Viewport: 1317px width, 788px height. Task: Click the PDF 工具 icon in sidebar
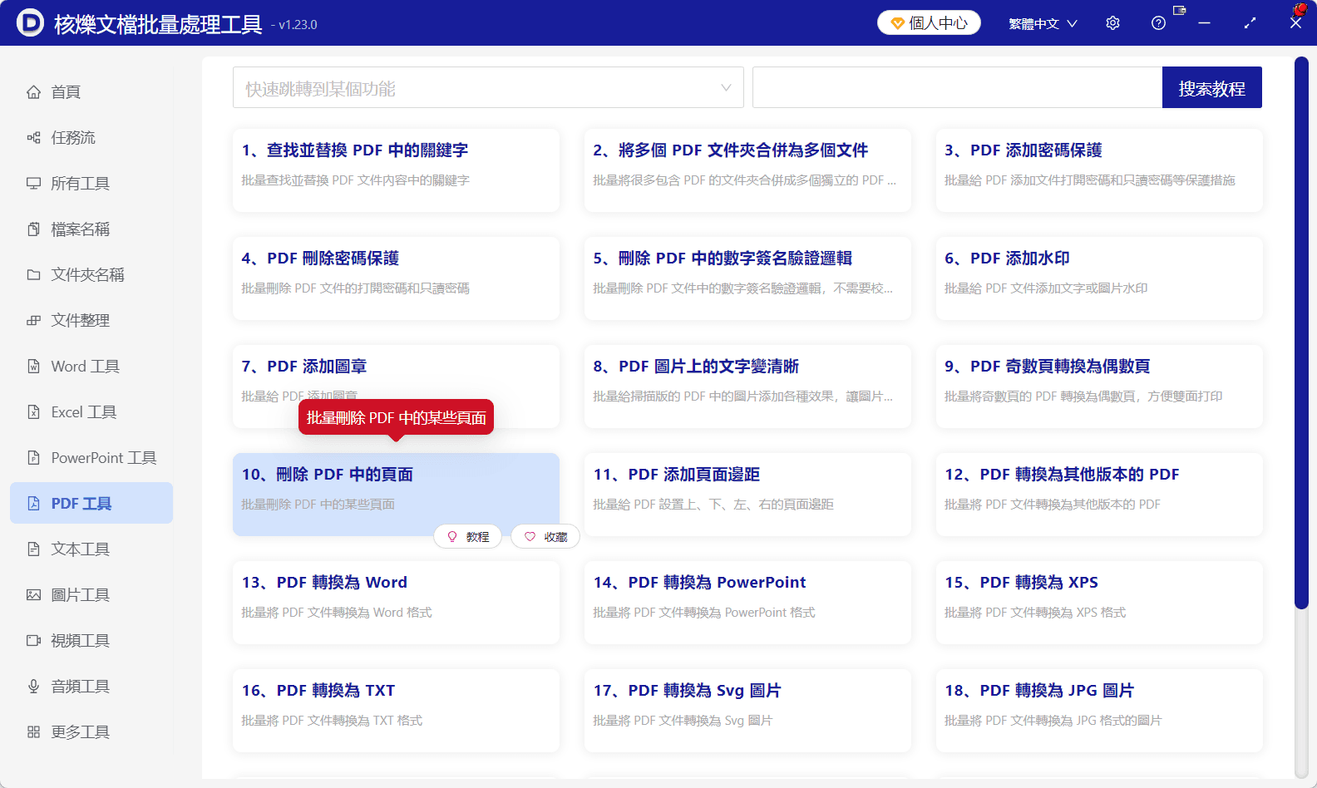pyautogui.click(x=33, y=504)
